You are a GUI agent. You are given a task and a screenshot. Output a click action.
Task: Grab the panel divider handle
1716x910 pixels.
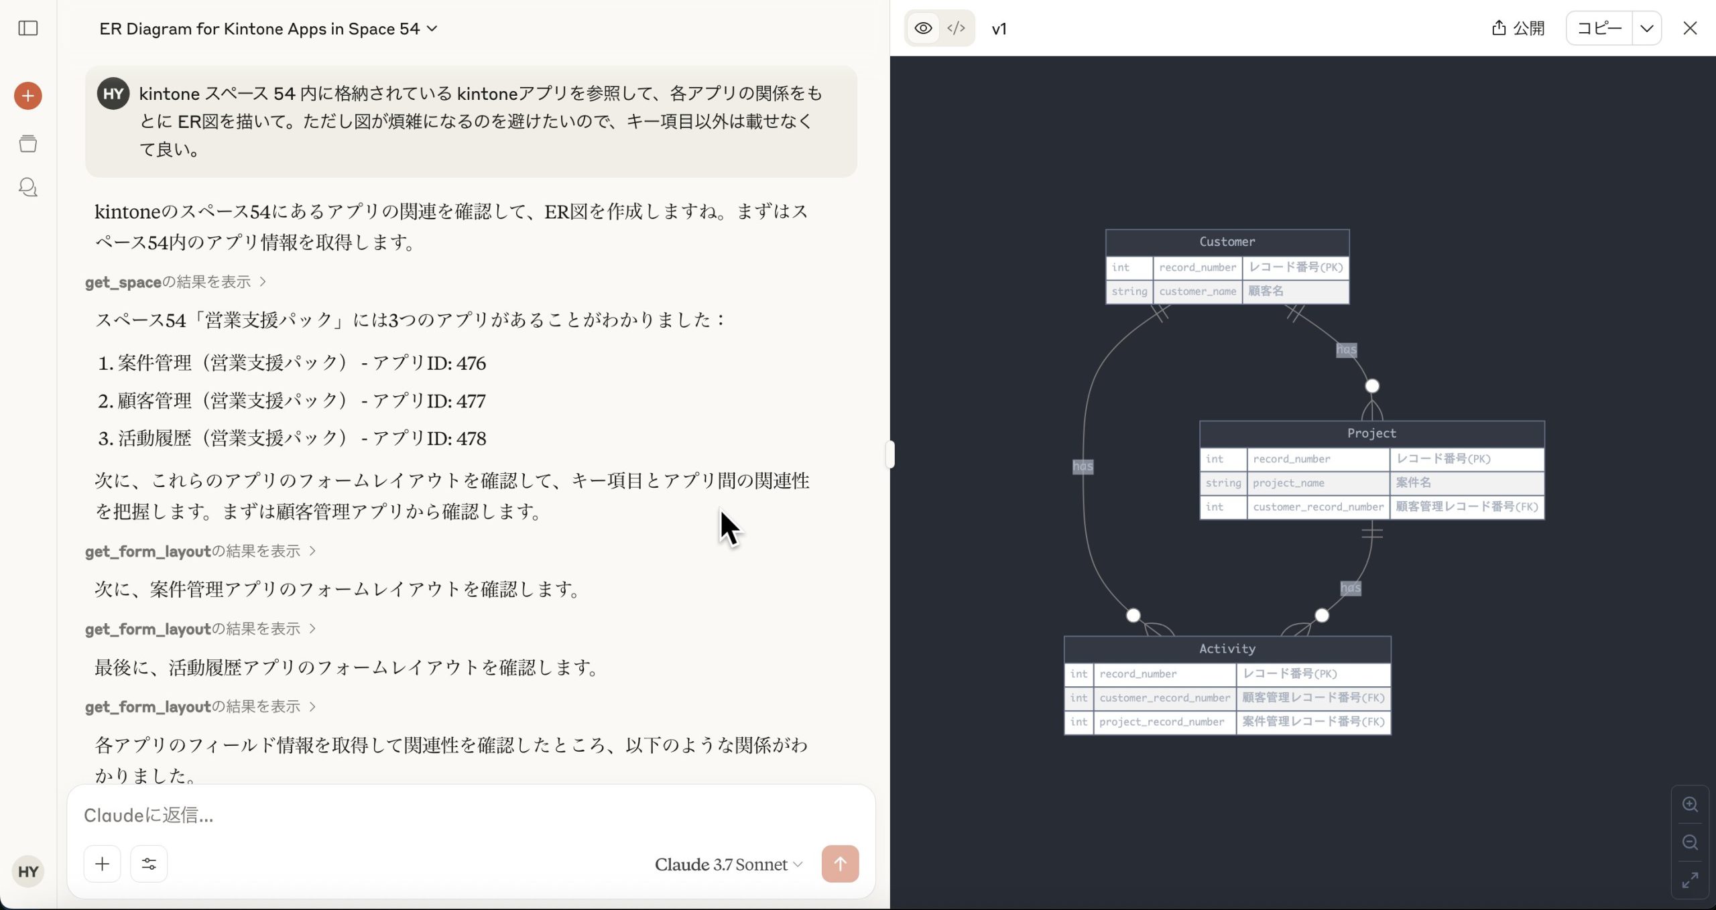(x=890, y=454)
